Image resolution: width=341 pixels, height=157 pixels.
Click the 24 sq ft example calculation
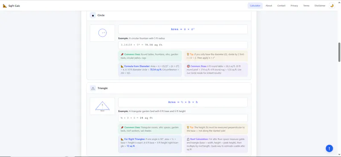tap(183, 118)
